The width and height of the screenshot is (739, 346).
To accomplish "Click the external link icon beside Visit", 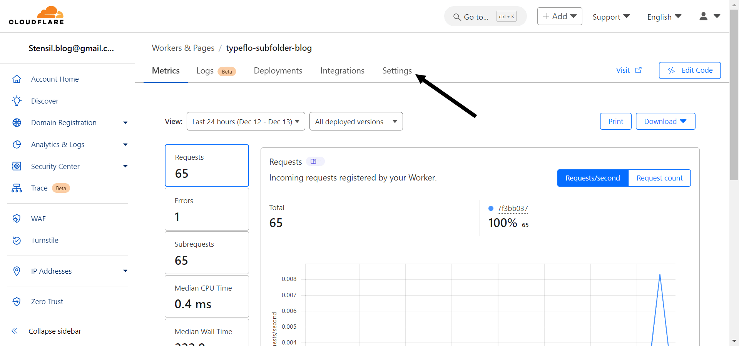I will point(638,70).
